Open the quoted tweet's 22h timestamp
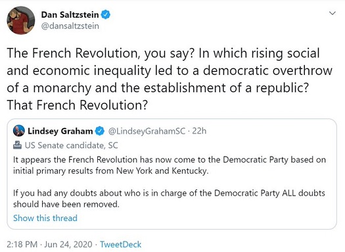Screen dimensions: 345x252 click(199, 131)
